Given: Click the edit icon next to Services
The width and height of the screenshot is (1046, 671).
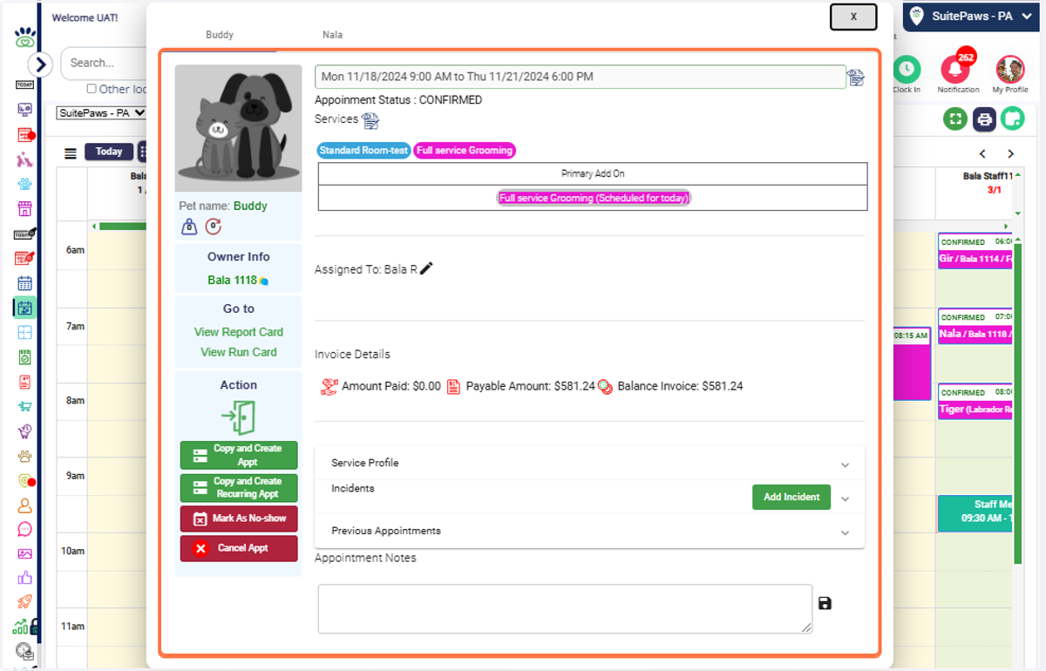Looking at the screenshot, I should (370, 120).
